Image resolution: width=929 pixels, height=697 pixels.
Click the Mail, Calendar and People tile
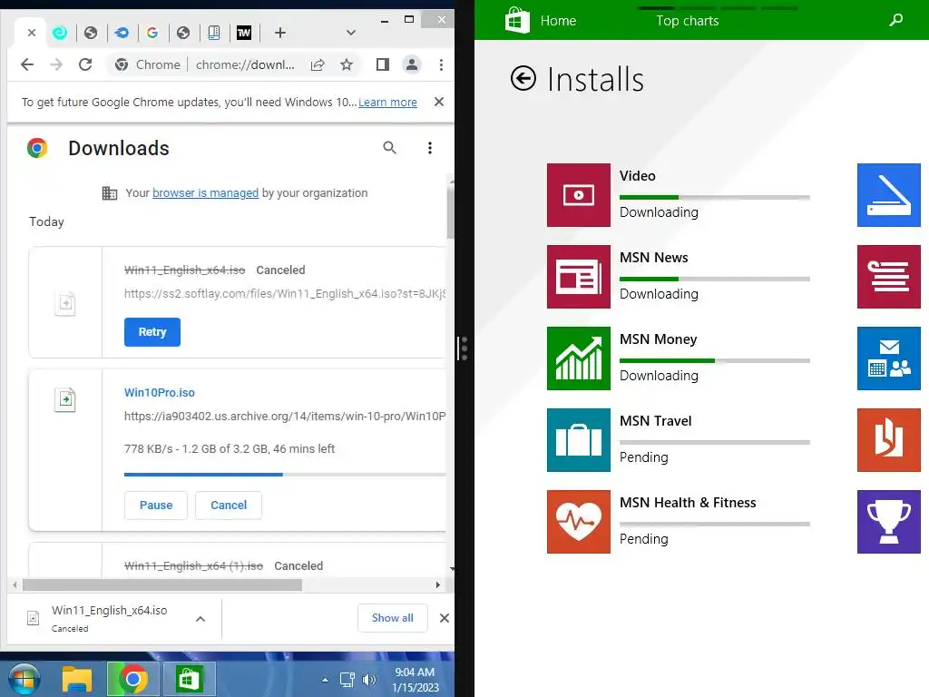[x=889, y=358]
